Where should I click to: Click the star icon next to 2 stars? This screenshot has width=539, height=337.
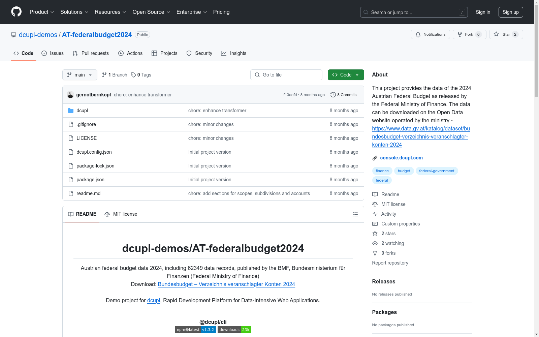pos(375,234)
